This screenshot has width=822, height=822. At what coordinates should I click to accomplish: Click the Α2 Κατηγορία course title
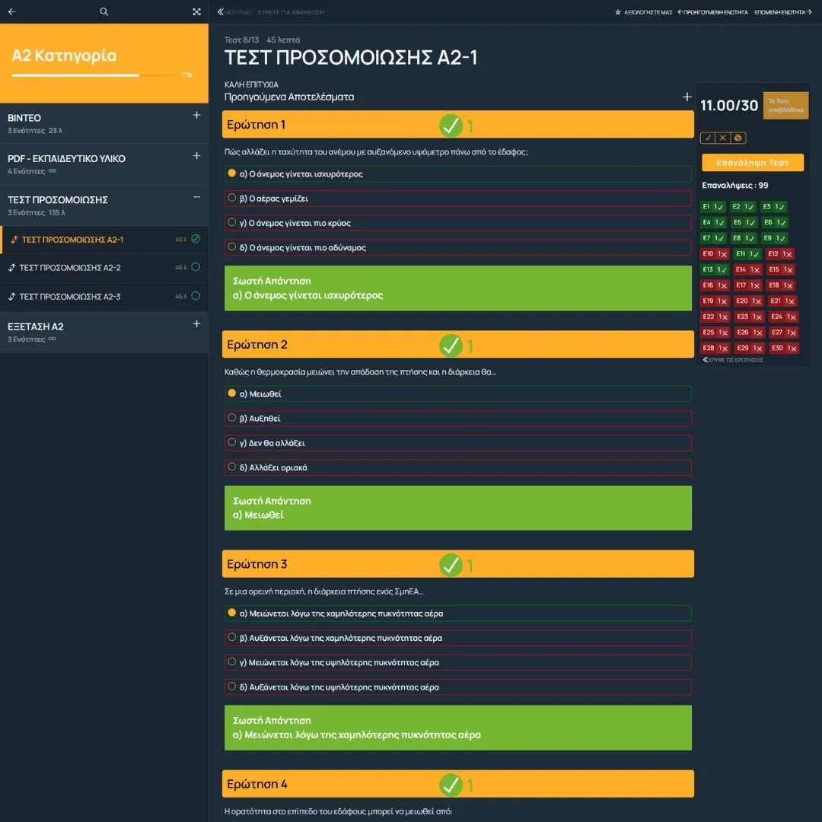click(x=64, y=55)
